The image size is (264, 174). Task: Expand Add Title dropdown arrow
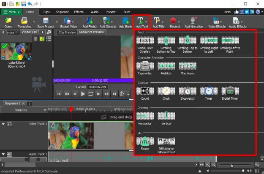tap(163, 22)
